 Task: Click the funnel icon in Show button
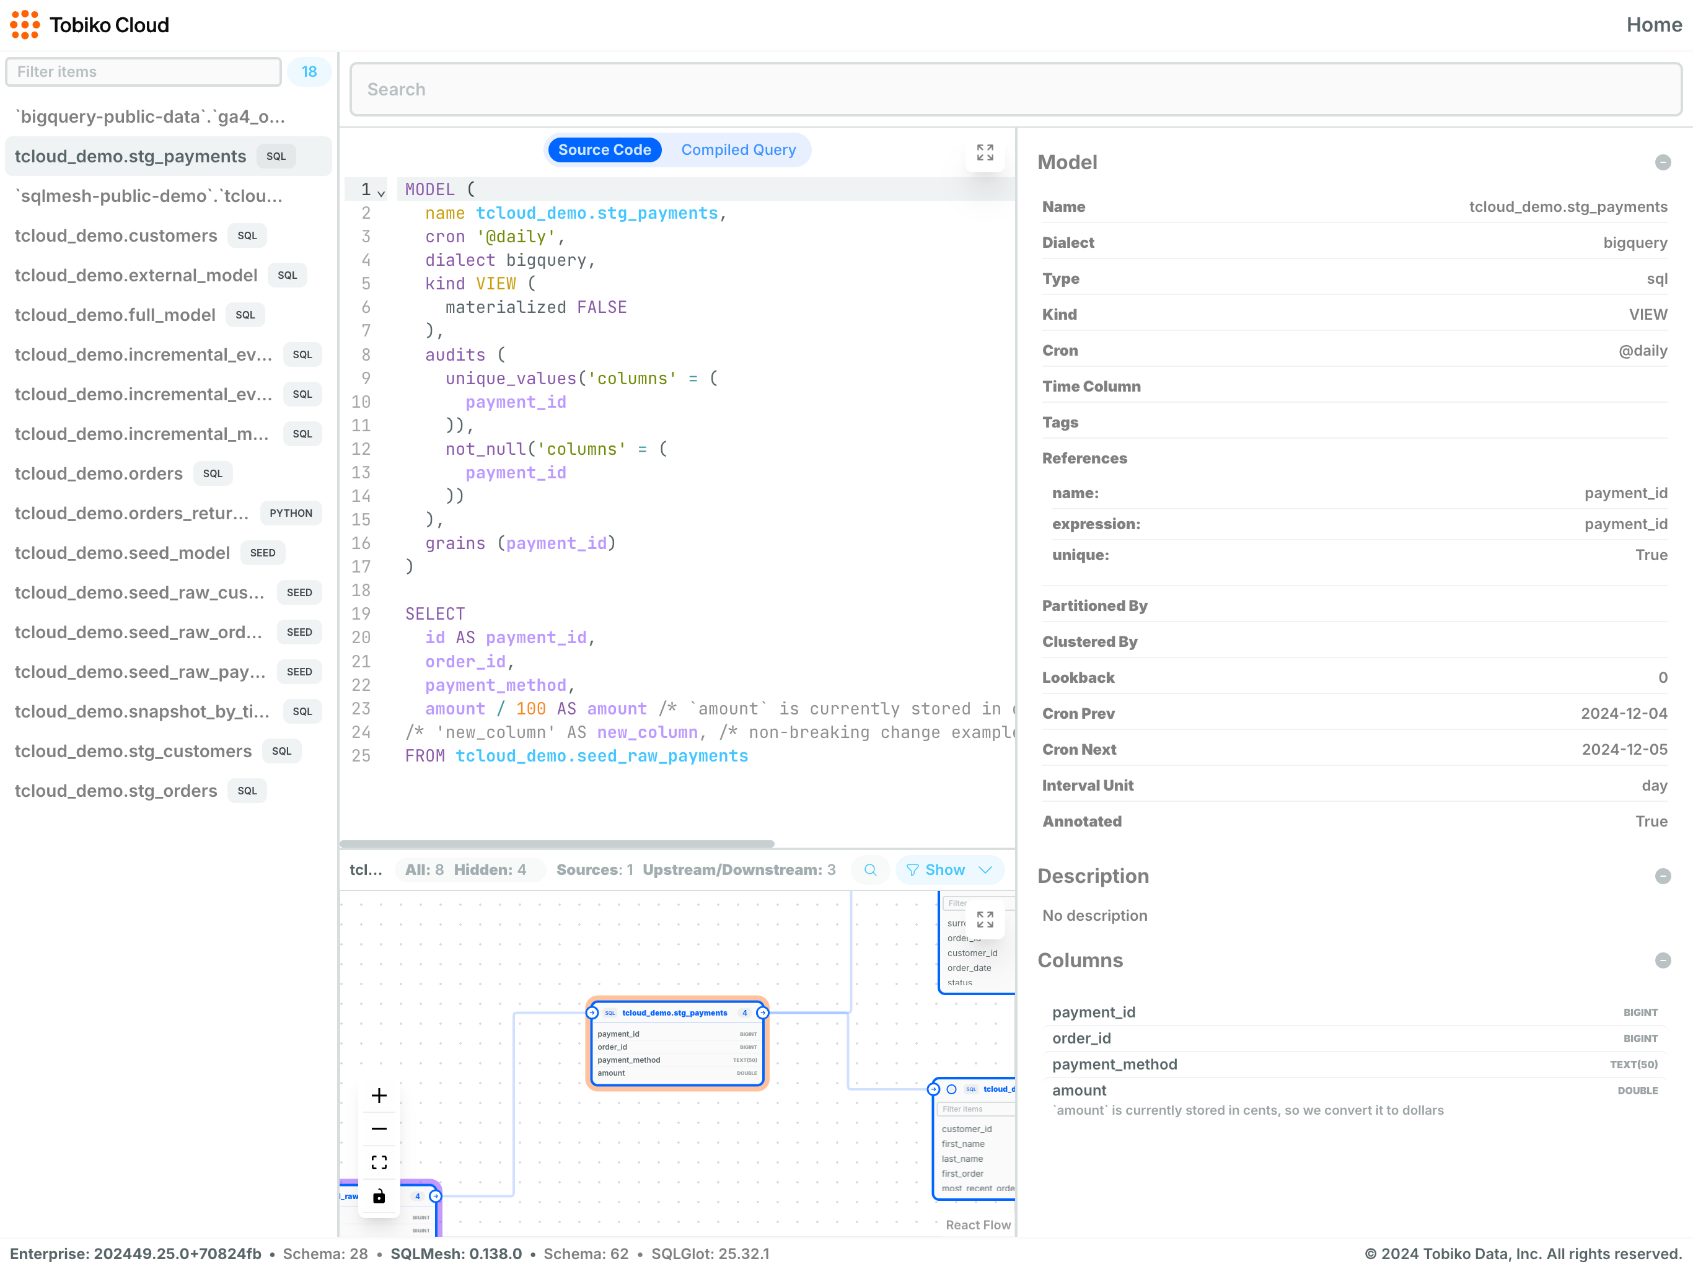click(x=912, y=869)
